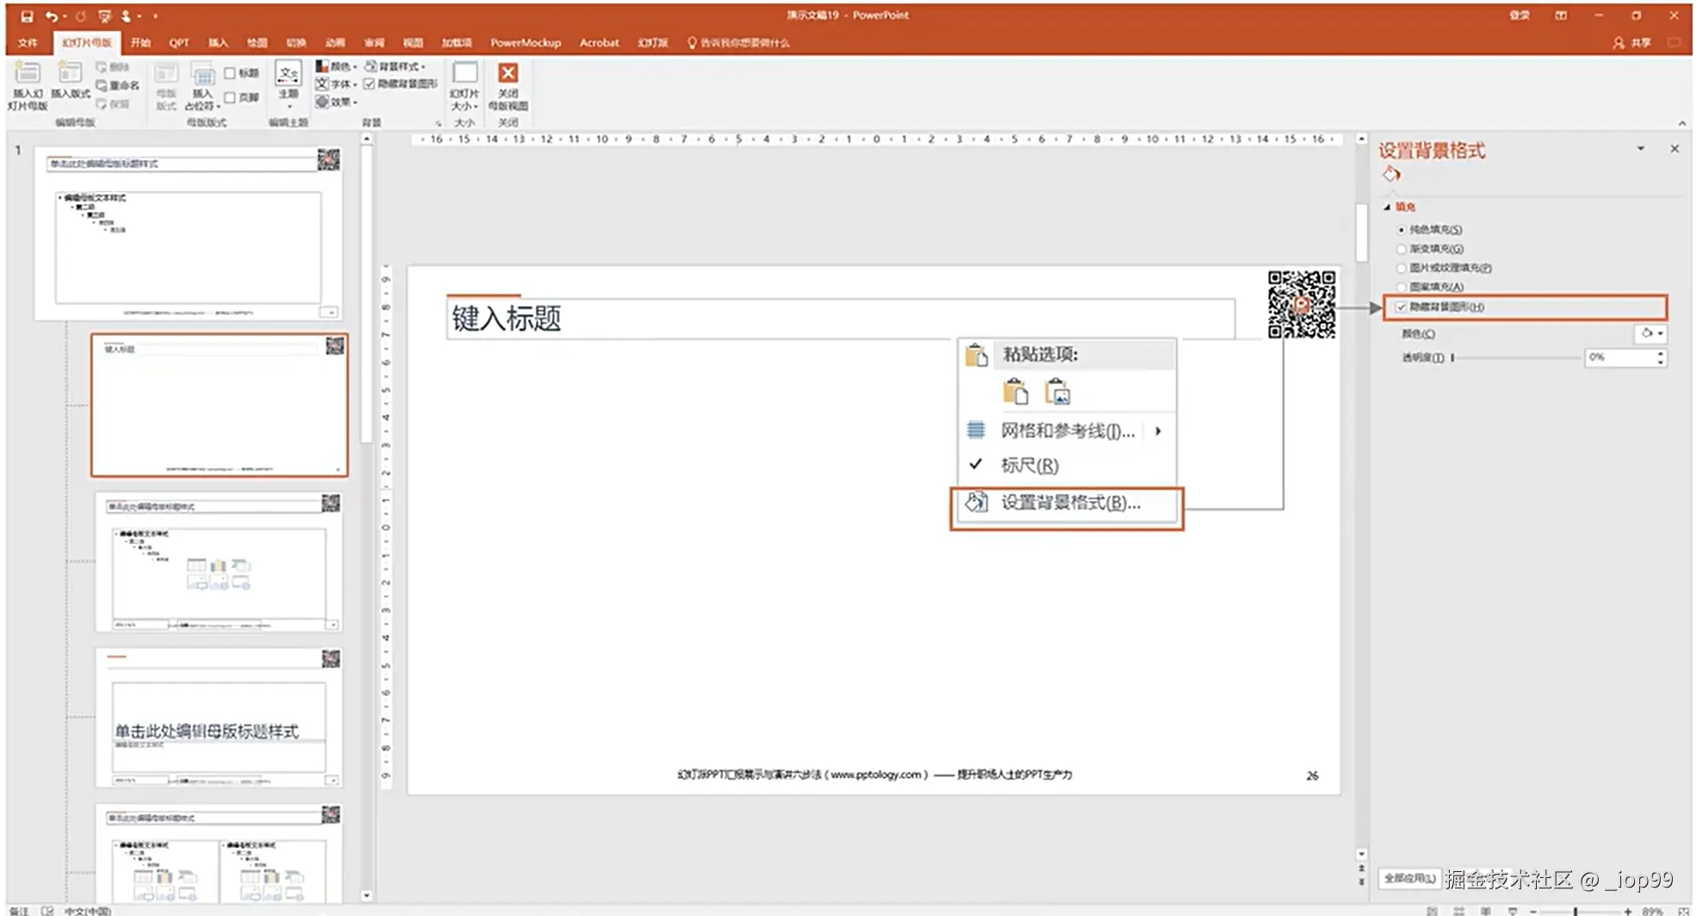This screenshot has height=916, width=1697.
Task: Click the Save icon in quick access toolbar
Action: pyautogui.click(x=27, y=15)
